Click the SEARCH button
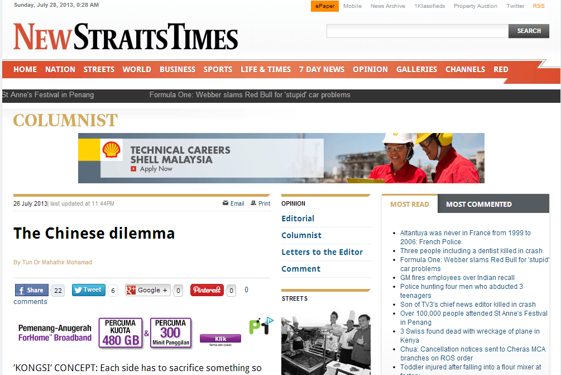The width and height of the screenshot is (561, 375). tap(529, 31)
